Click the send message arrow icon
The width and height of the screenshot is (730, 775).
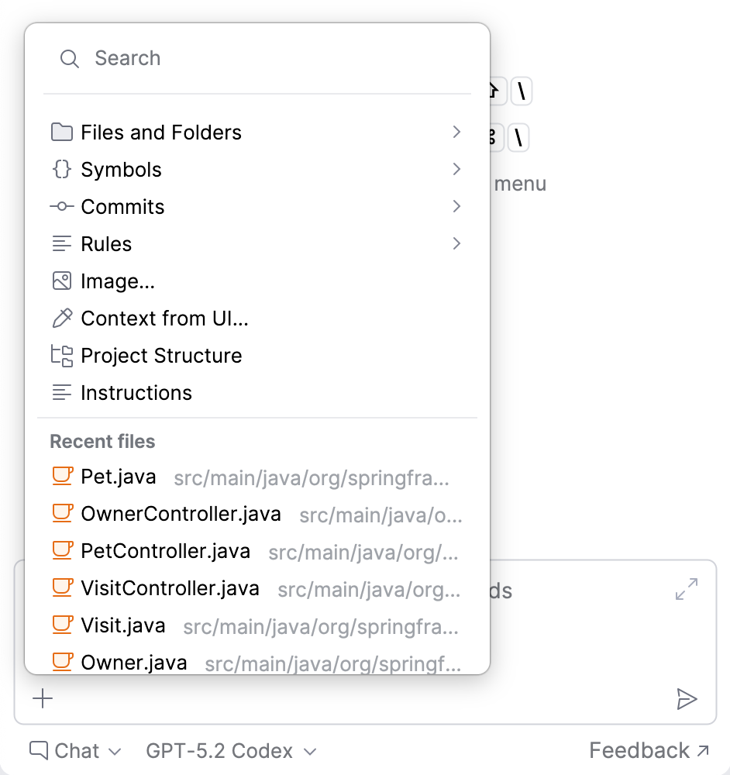click(x=687, y=699)
